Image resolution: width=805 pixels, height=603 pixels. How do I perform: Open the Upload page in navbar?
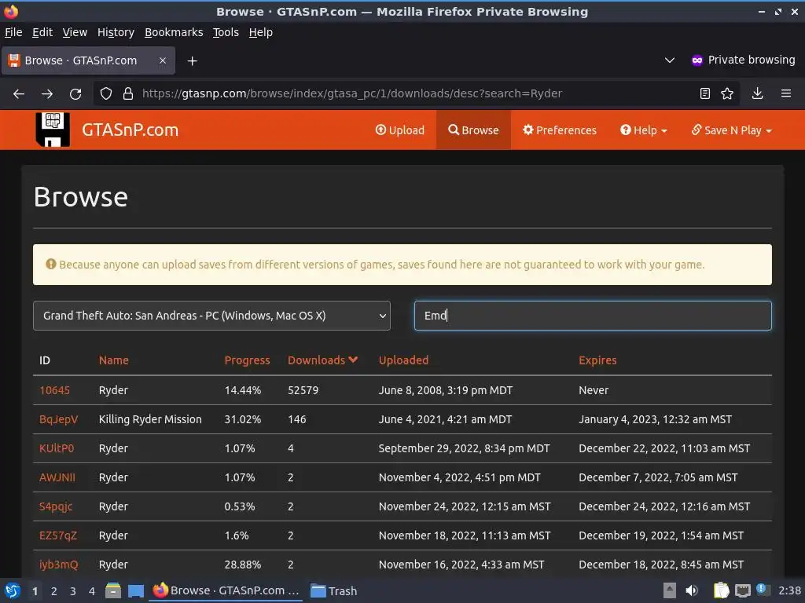point(400,130)
